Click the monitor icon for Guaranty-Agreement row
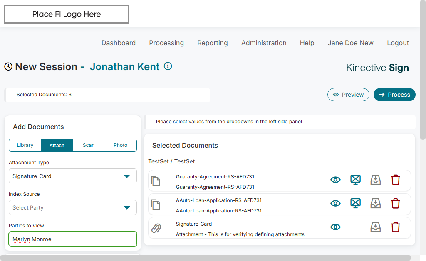This screenshot has height=261, width=426. (355, 180)
